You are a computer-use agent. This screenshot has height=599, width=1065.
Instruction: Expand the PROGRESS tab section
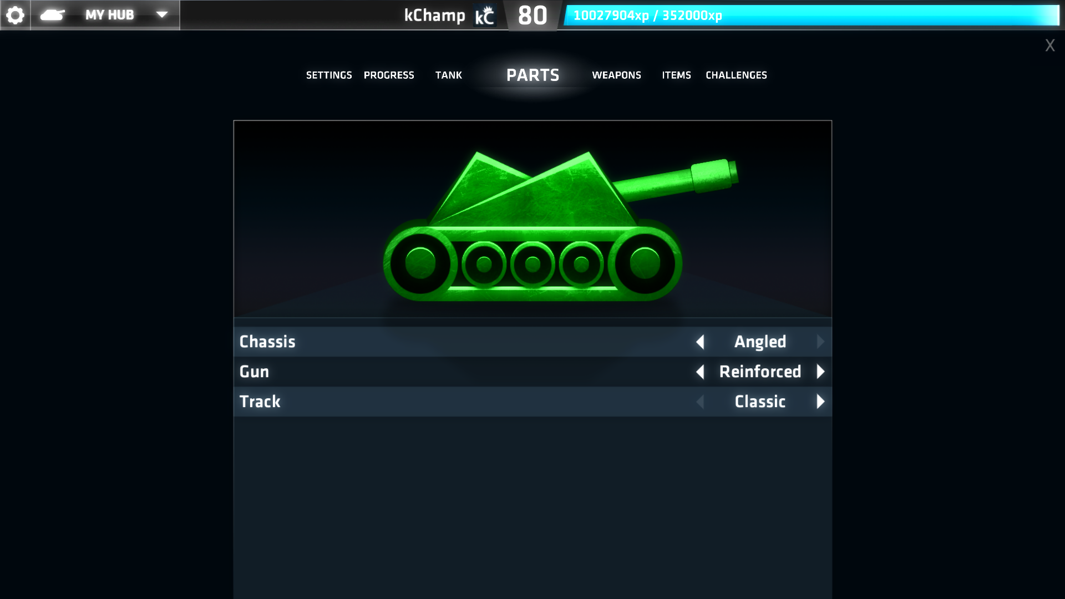click(x=388, y=75)
